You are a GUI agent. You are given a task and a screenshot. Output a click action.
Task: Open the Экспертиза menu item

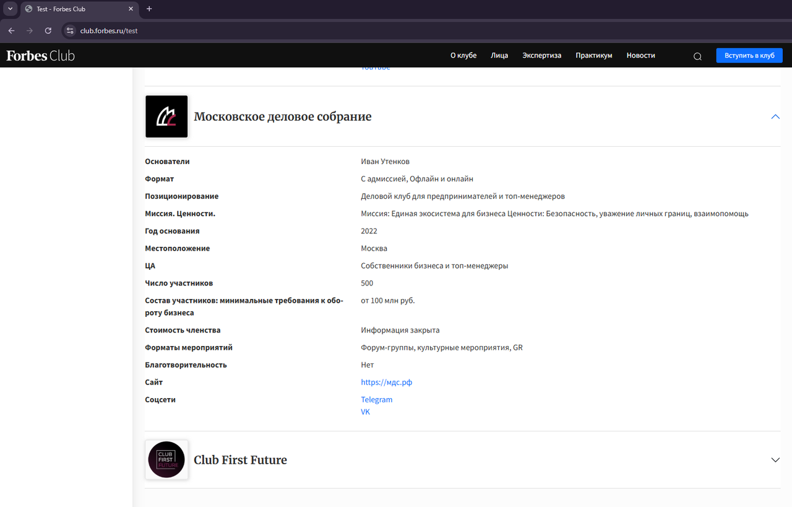542,55
